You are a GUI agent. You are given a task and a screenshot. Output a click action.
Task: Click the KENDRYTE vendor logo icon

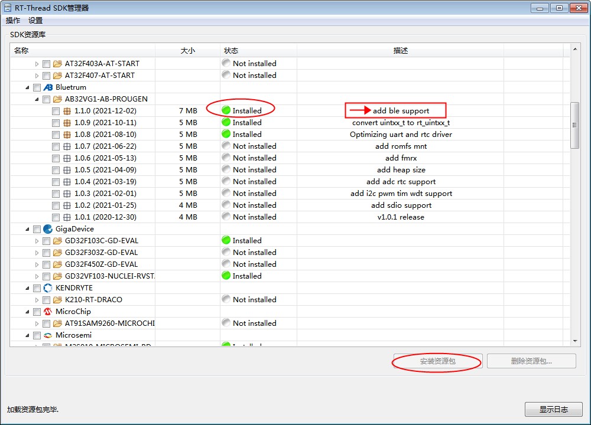[48, 288]
